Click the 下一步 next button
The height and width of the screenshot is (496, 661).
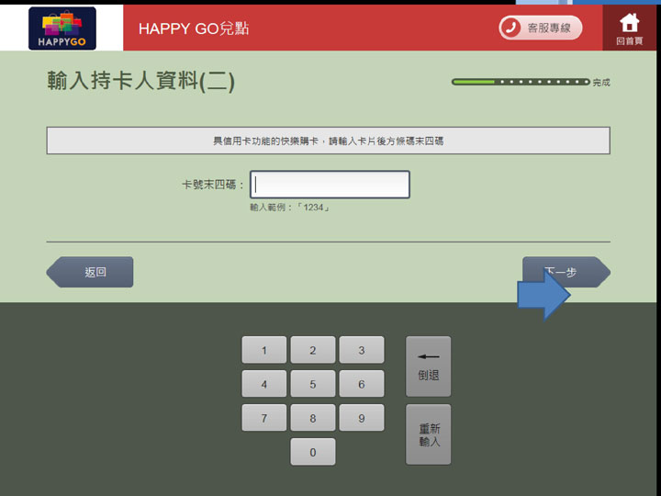(566, 272)
